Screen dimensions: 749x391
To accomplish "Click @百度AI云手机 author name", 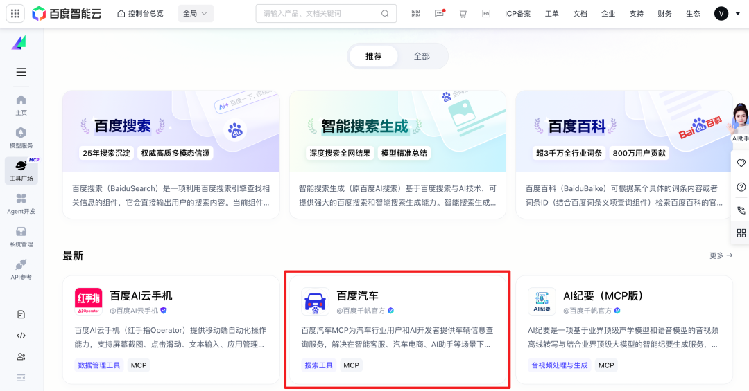I will 135,311.
